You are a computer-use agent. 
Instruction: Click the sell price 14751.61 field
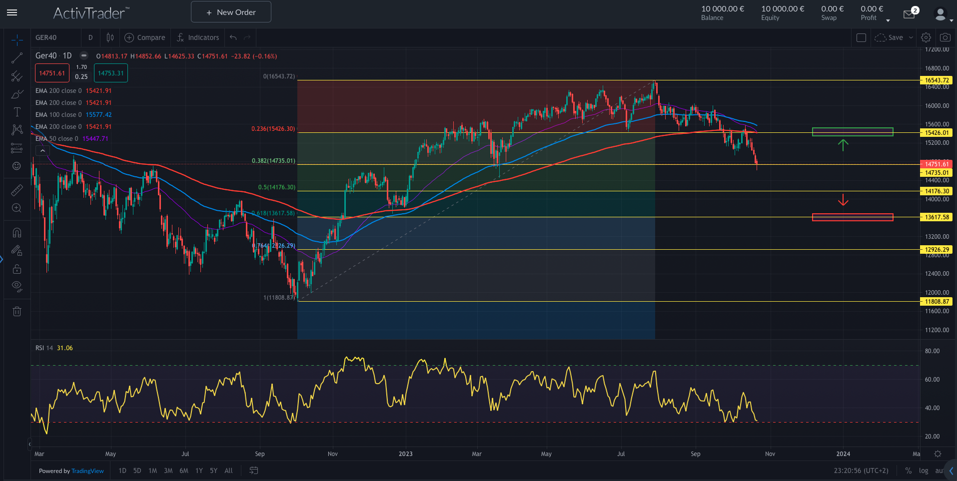[x=51, y=73]
